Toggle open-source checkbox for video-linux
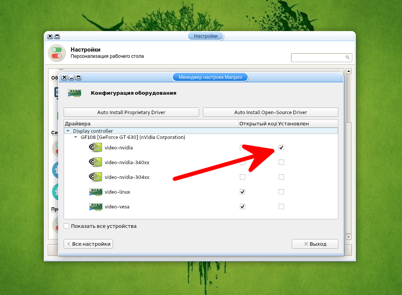This screenshot has width=402, height=295. pyautogui.click(x=242, y=192)
